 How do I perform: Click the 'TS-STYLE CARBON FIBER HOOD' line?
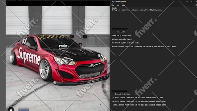click(x=137, y=98)
